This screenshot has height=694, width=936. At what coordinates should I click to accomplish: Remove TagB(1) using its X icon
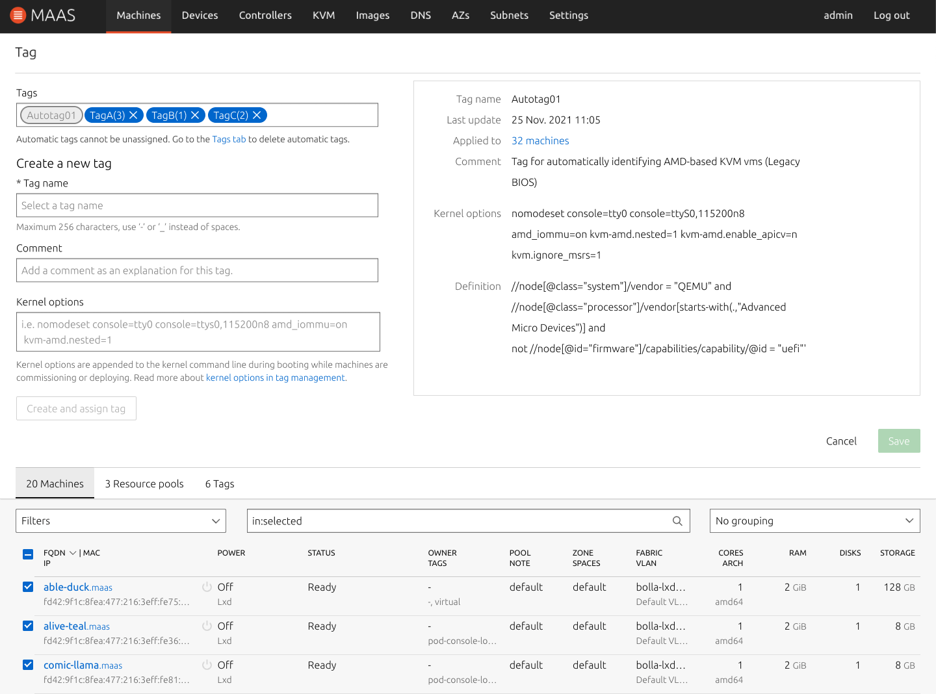[195, 115]
